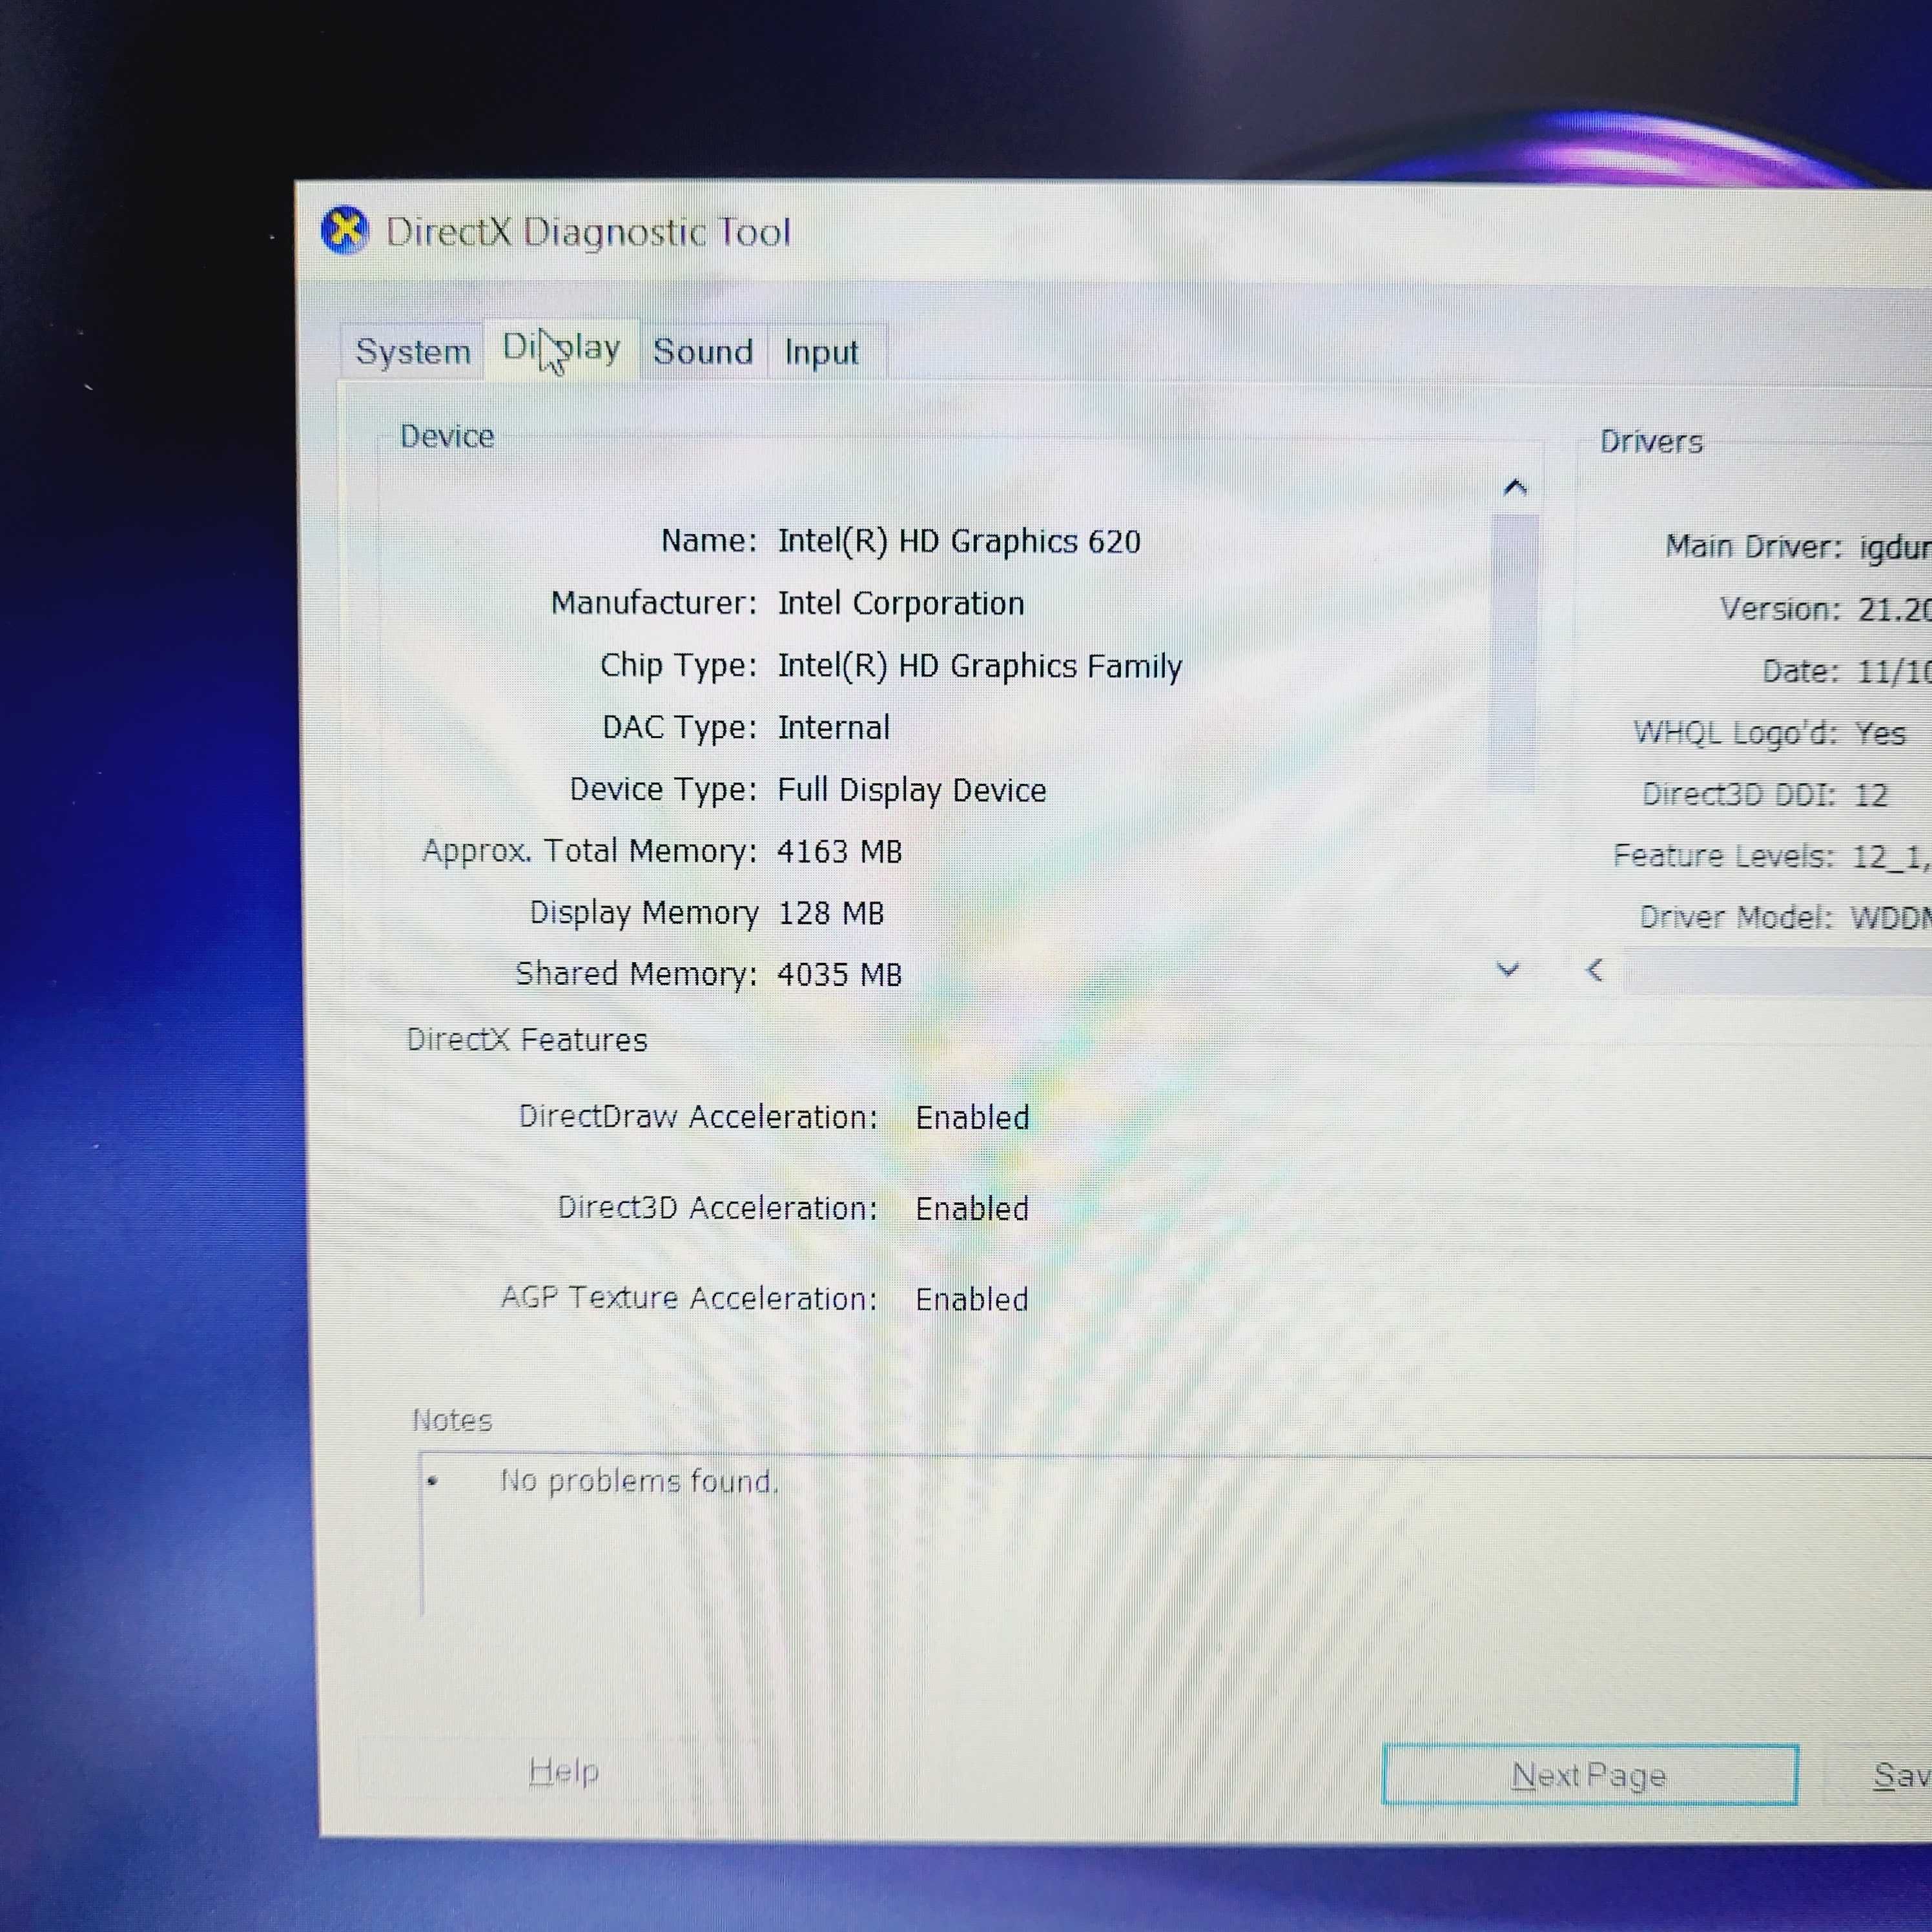Click the WHQL Logo'd value Yes
The image size is (1932, 1932).
pos(1880,733)
